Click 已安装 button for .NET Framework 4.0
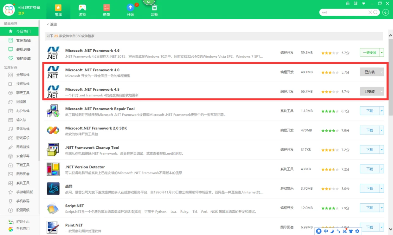 [370, 72]
